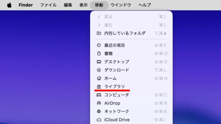221x124 pixels.
Task: Click the ⌥⌘L shortcut text
Action: click(x=160, y=70)
